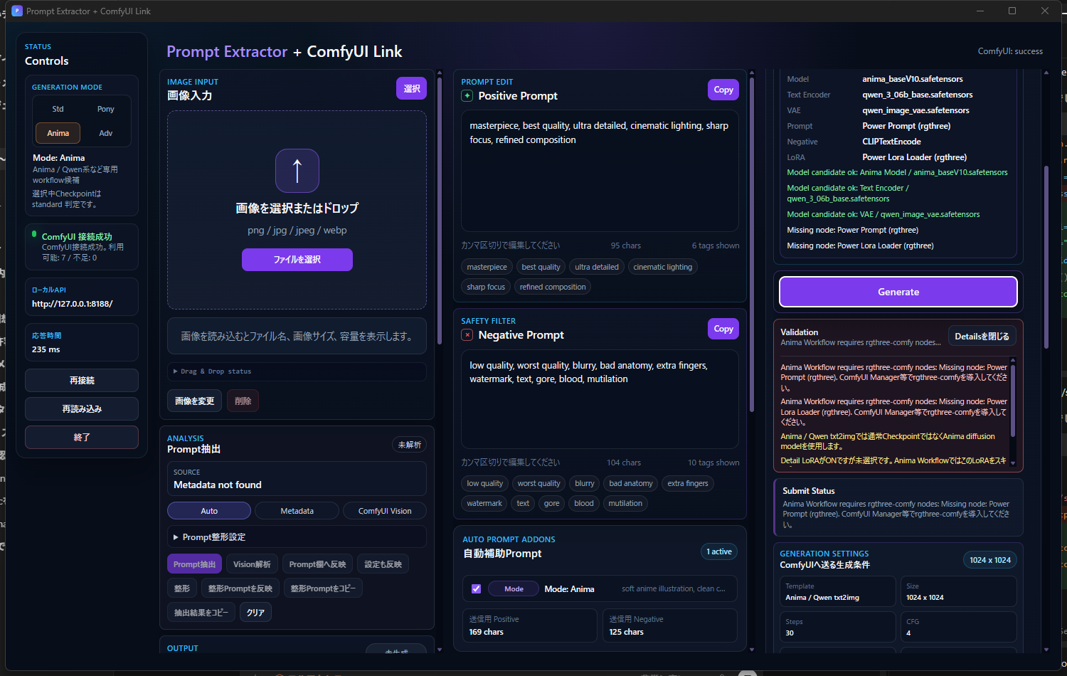Click the 終了 exit button
The height and width of the screenshot is (676, 1067).
tap(82, 438)
